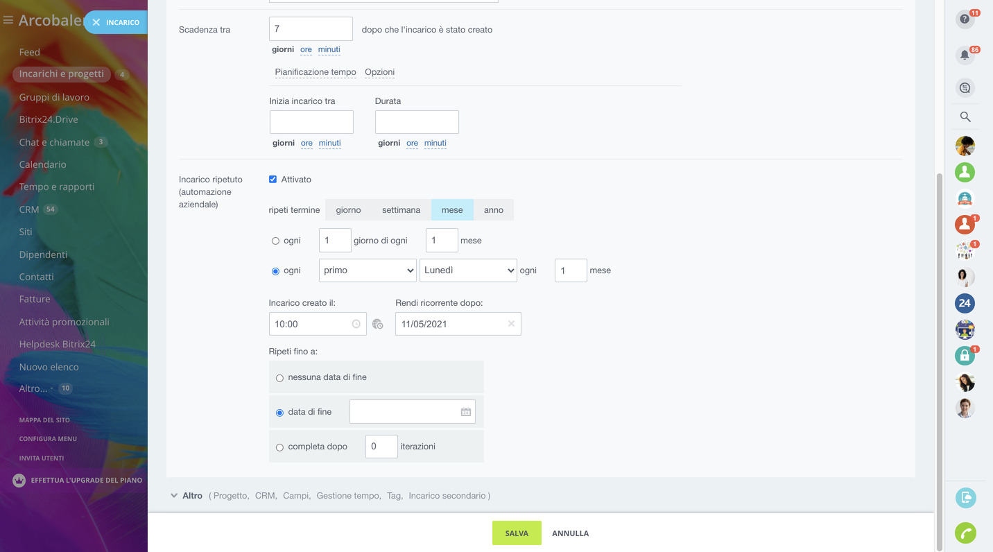
Task: Choose 'ore' under Durata field
Action: coord(412,143)
